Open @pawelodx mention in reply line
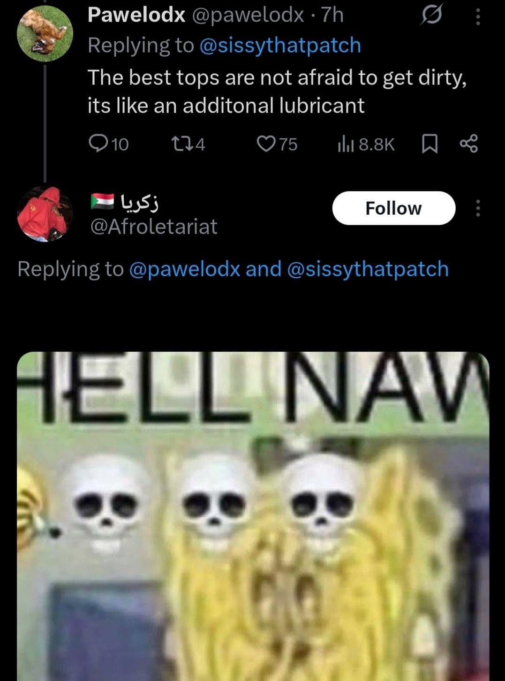Screen dimensions: 505x681 pos(184,269)
